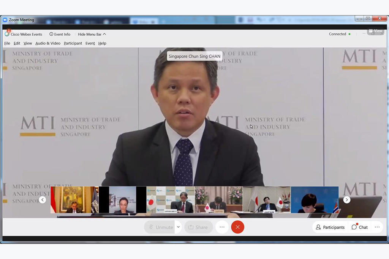Open the File menu
The height and width of the screenshot is (259, 389).
(7, 43)
